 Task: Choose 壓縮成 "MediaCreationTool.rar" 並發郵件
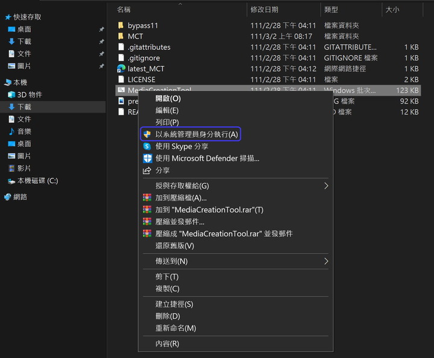tap(235, 234)
